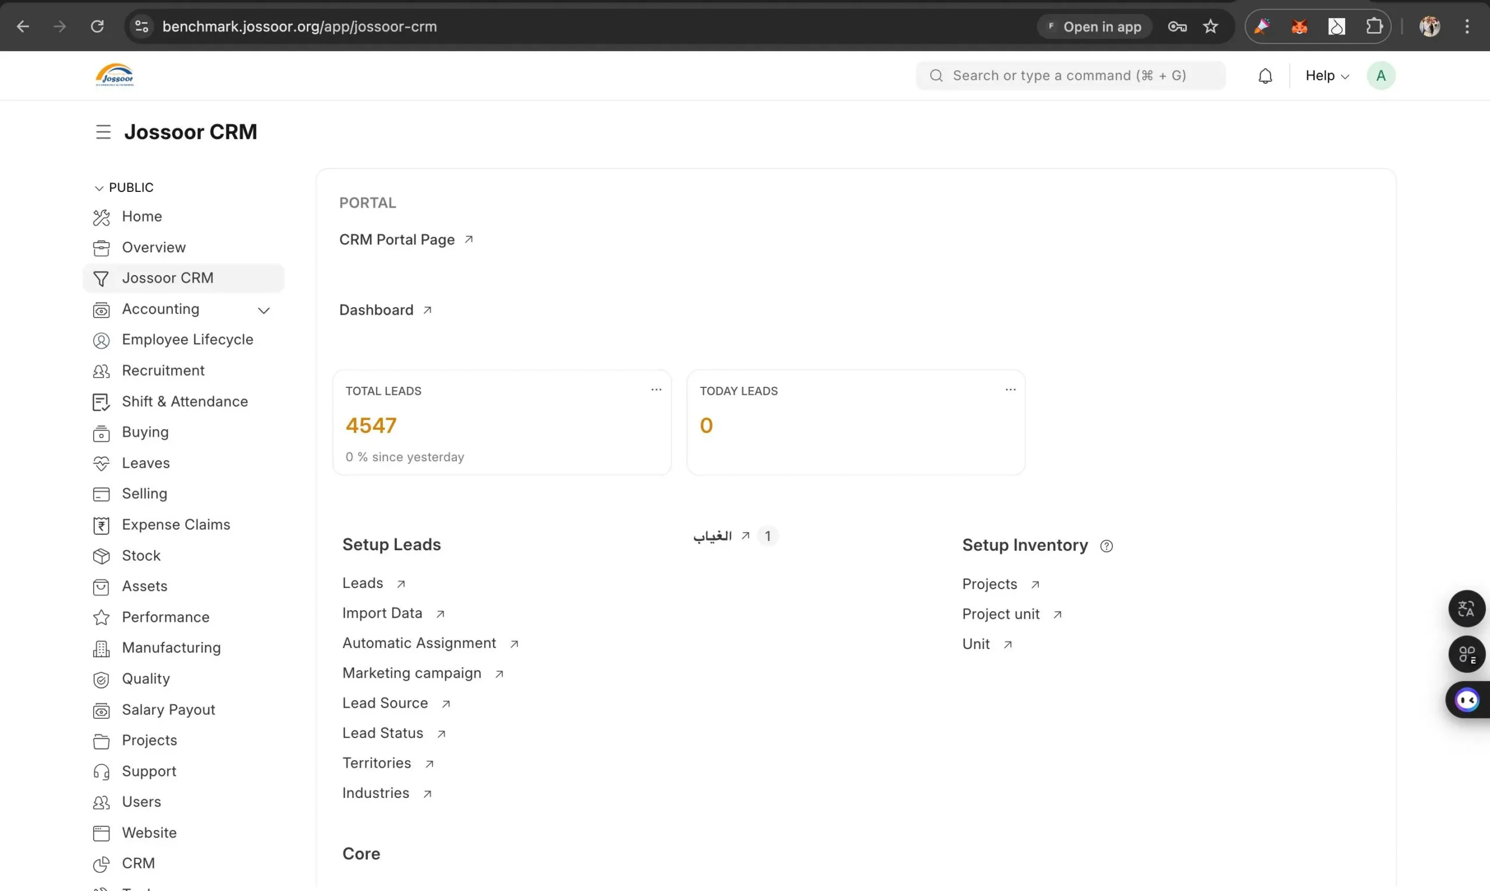
Task: Open Total Leads card options menu
Action: pyautogui.click(x=656, y=390)
